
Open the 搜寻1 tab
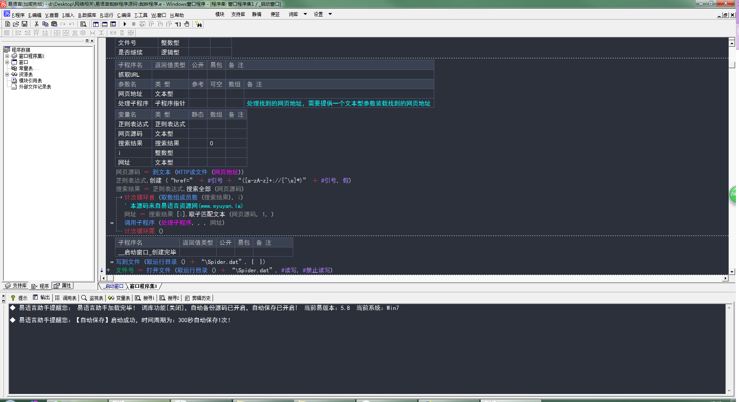[145, 298]
